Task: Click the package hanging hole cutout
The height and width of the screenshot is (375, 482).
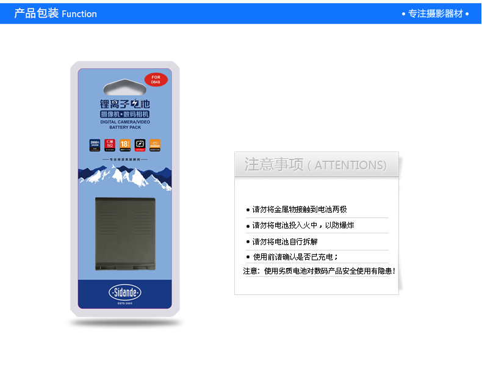Action: tap(125, 87)
